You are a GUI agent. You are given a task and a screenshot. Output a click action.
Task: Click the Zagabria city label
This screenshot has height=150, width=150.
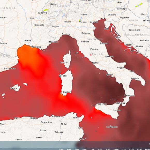(124, 18)
